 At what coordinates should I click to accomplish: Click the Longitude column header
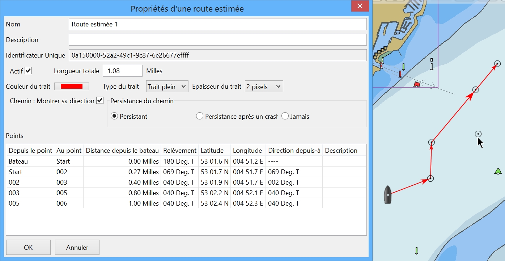pos(248,151)
